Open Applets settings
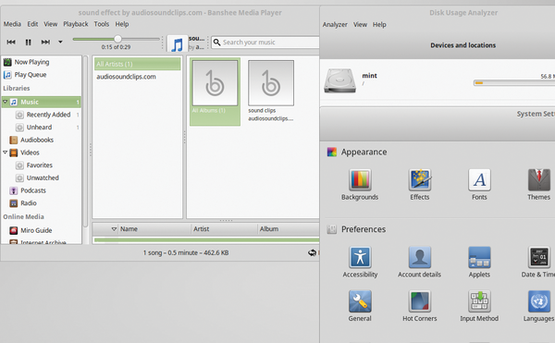The width and height of the screenshot is (555, 343). pos(479,263)
